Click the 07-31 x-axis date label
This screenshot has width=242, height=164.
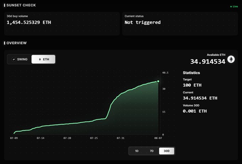[121, 138]
